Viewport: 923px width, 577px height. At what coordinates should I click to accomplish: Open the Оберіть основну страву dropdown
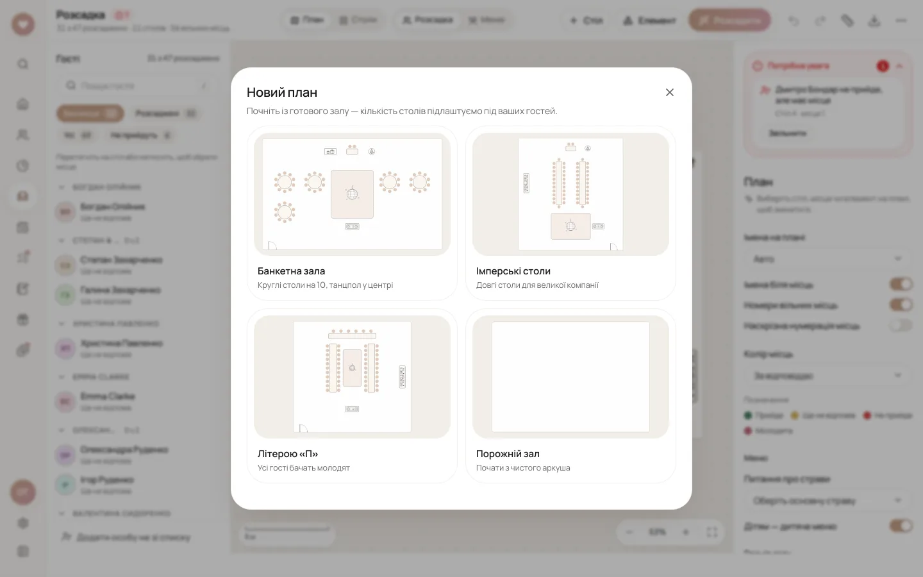[x=828, y=501]
